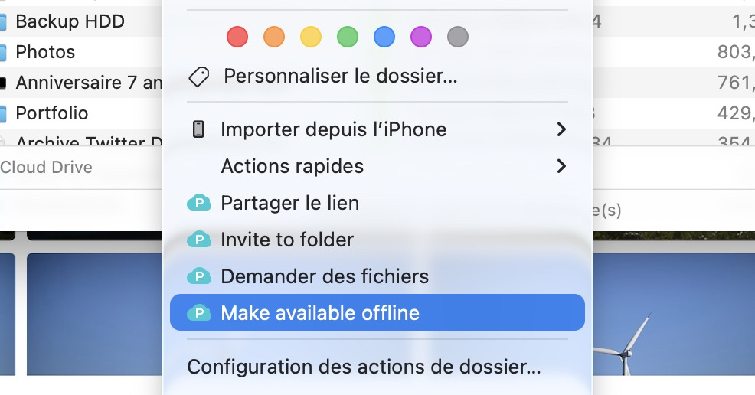Click the Backup HDD folder icon
Viewport: 755px width, 395px height.
click(3, 21)
